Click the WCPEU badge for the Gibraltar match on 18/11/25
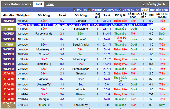The image size is (170, 109). click(x=8, y=21)
